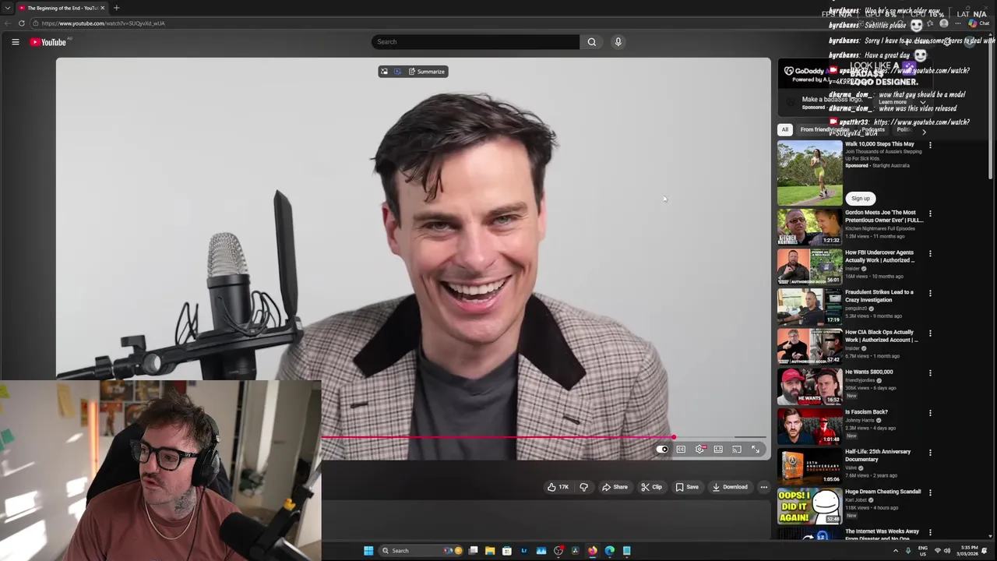Viewport: 997px width, 561px height.
Task: Open 'Fraudulent Strikes Lead to a Crazy Investigation'
Action: (879, 296)
